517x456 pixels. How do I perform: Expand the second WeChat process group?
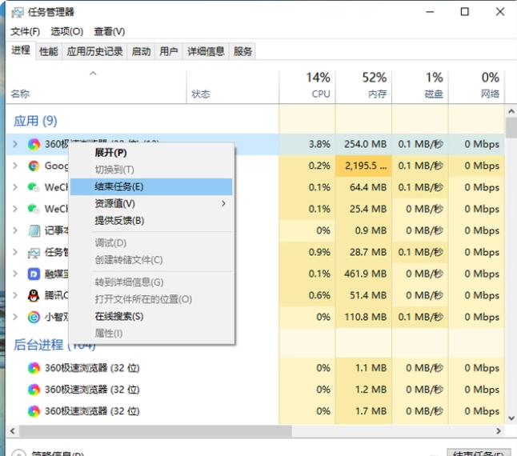[x=15, y=209]
